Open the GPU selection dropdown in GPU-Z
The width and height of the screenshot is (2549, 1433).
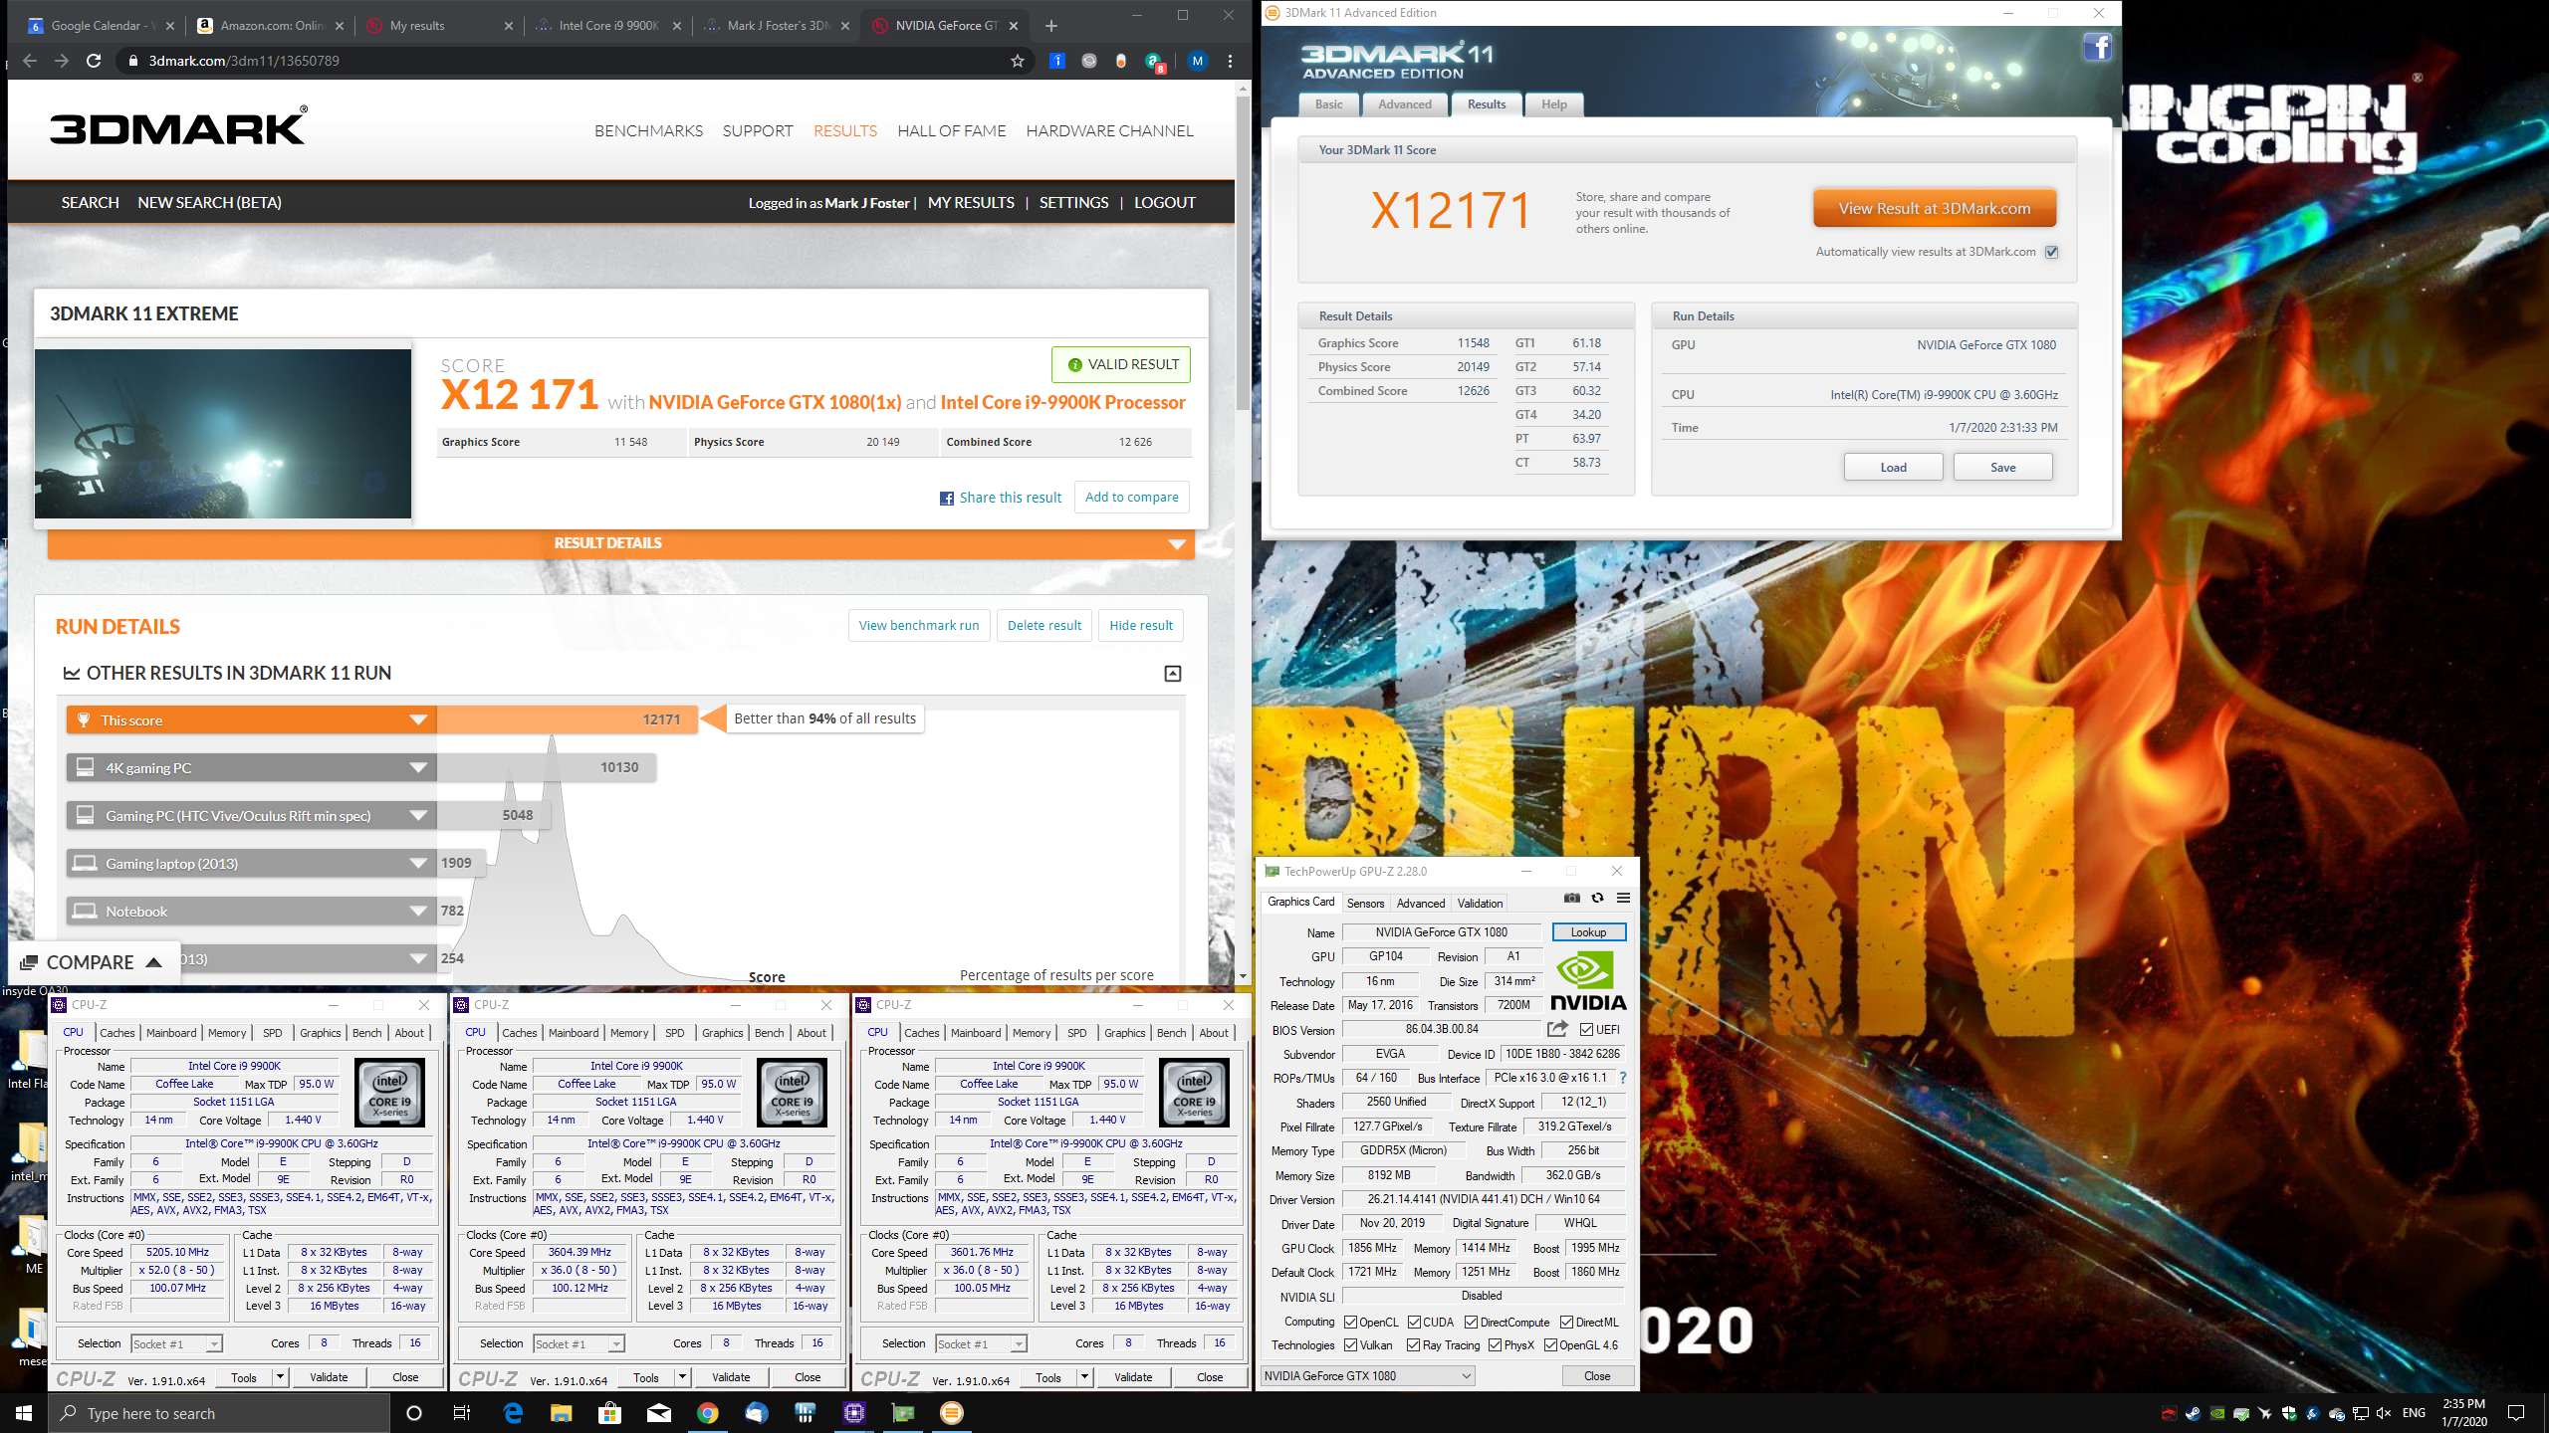coord(1366,1375)
